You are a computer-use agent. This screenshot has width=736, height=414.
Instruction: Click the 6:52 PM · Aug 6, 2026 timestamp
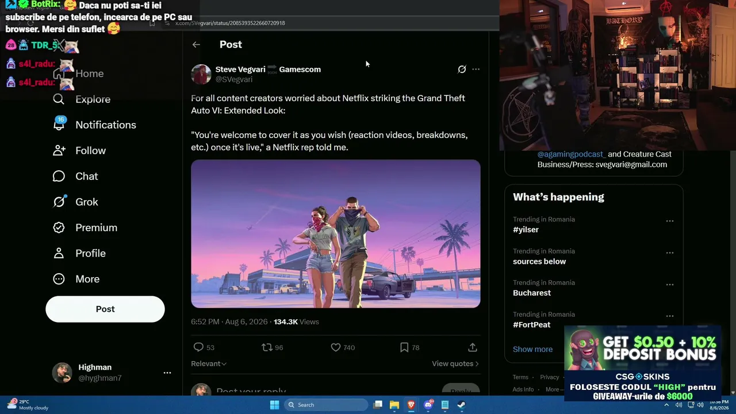pyautogui.click(x=229, y=322)
